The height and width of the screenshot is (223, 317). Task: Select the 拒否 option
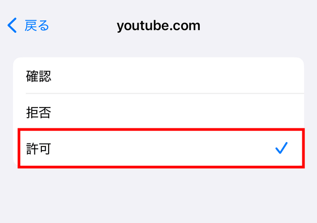[x=158, y=111]
